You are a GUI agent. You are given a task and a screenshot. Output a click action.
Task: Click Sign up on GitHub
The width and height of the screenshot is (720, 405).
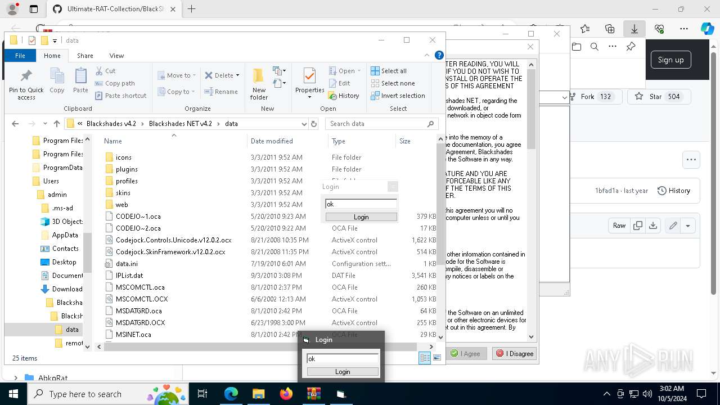pyautogui.click(x=670, y=60)
